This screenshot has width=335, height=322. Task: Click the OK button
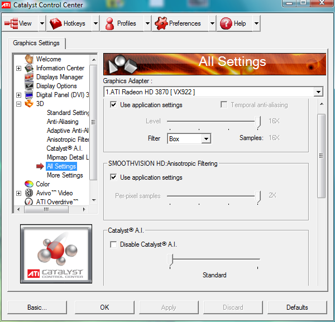105,307
